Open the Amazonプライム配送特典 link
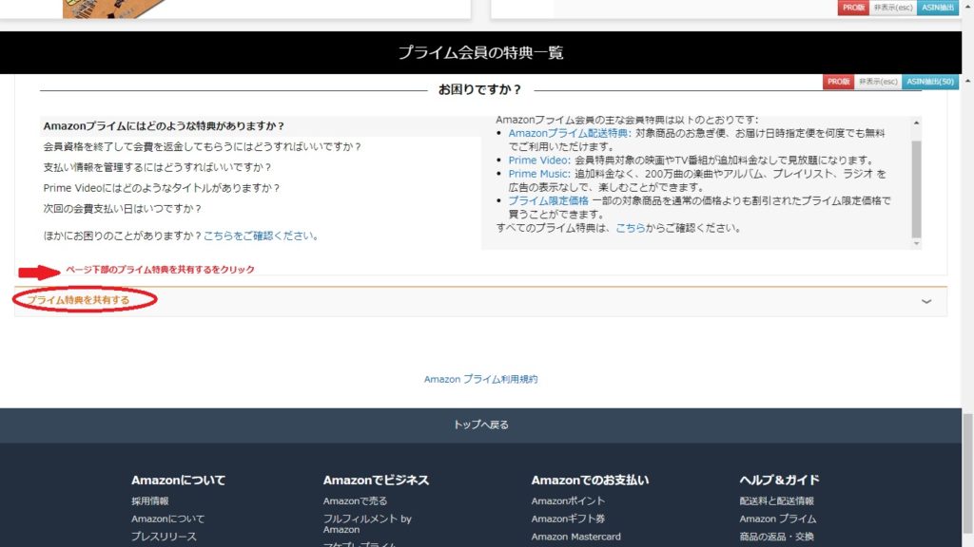 click(568, 133)
